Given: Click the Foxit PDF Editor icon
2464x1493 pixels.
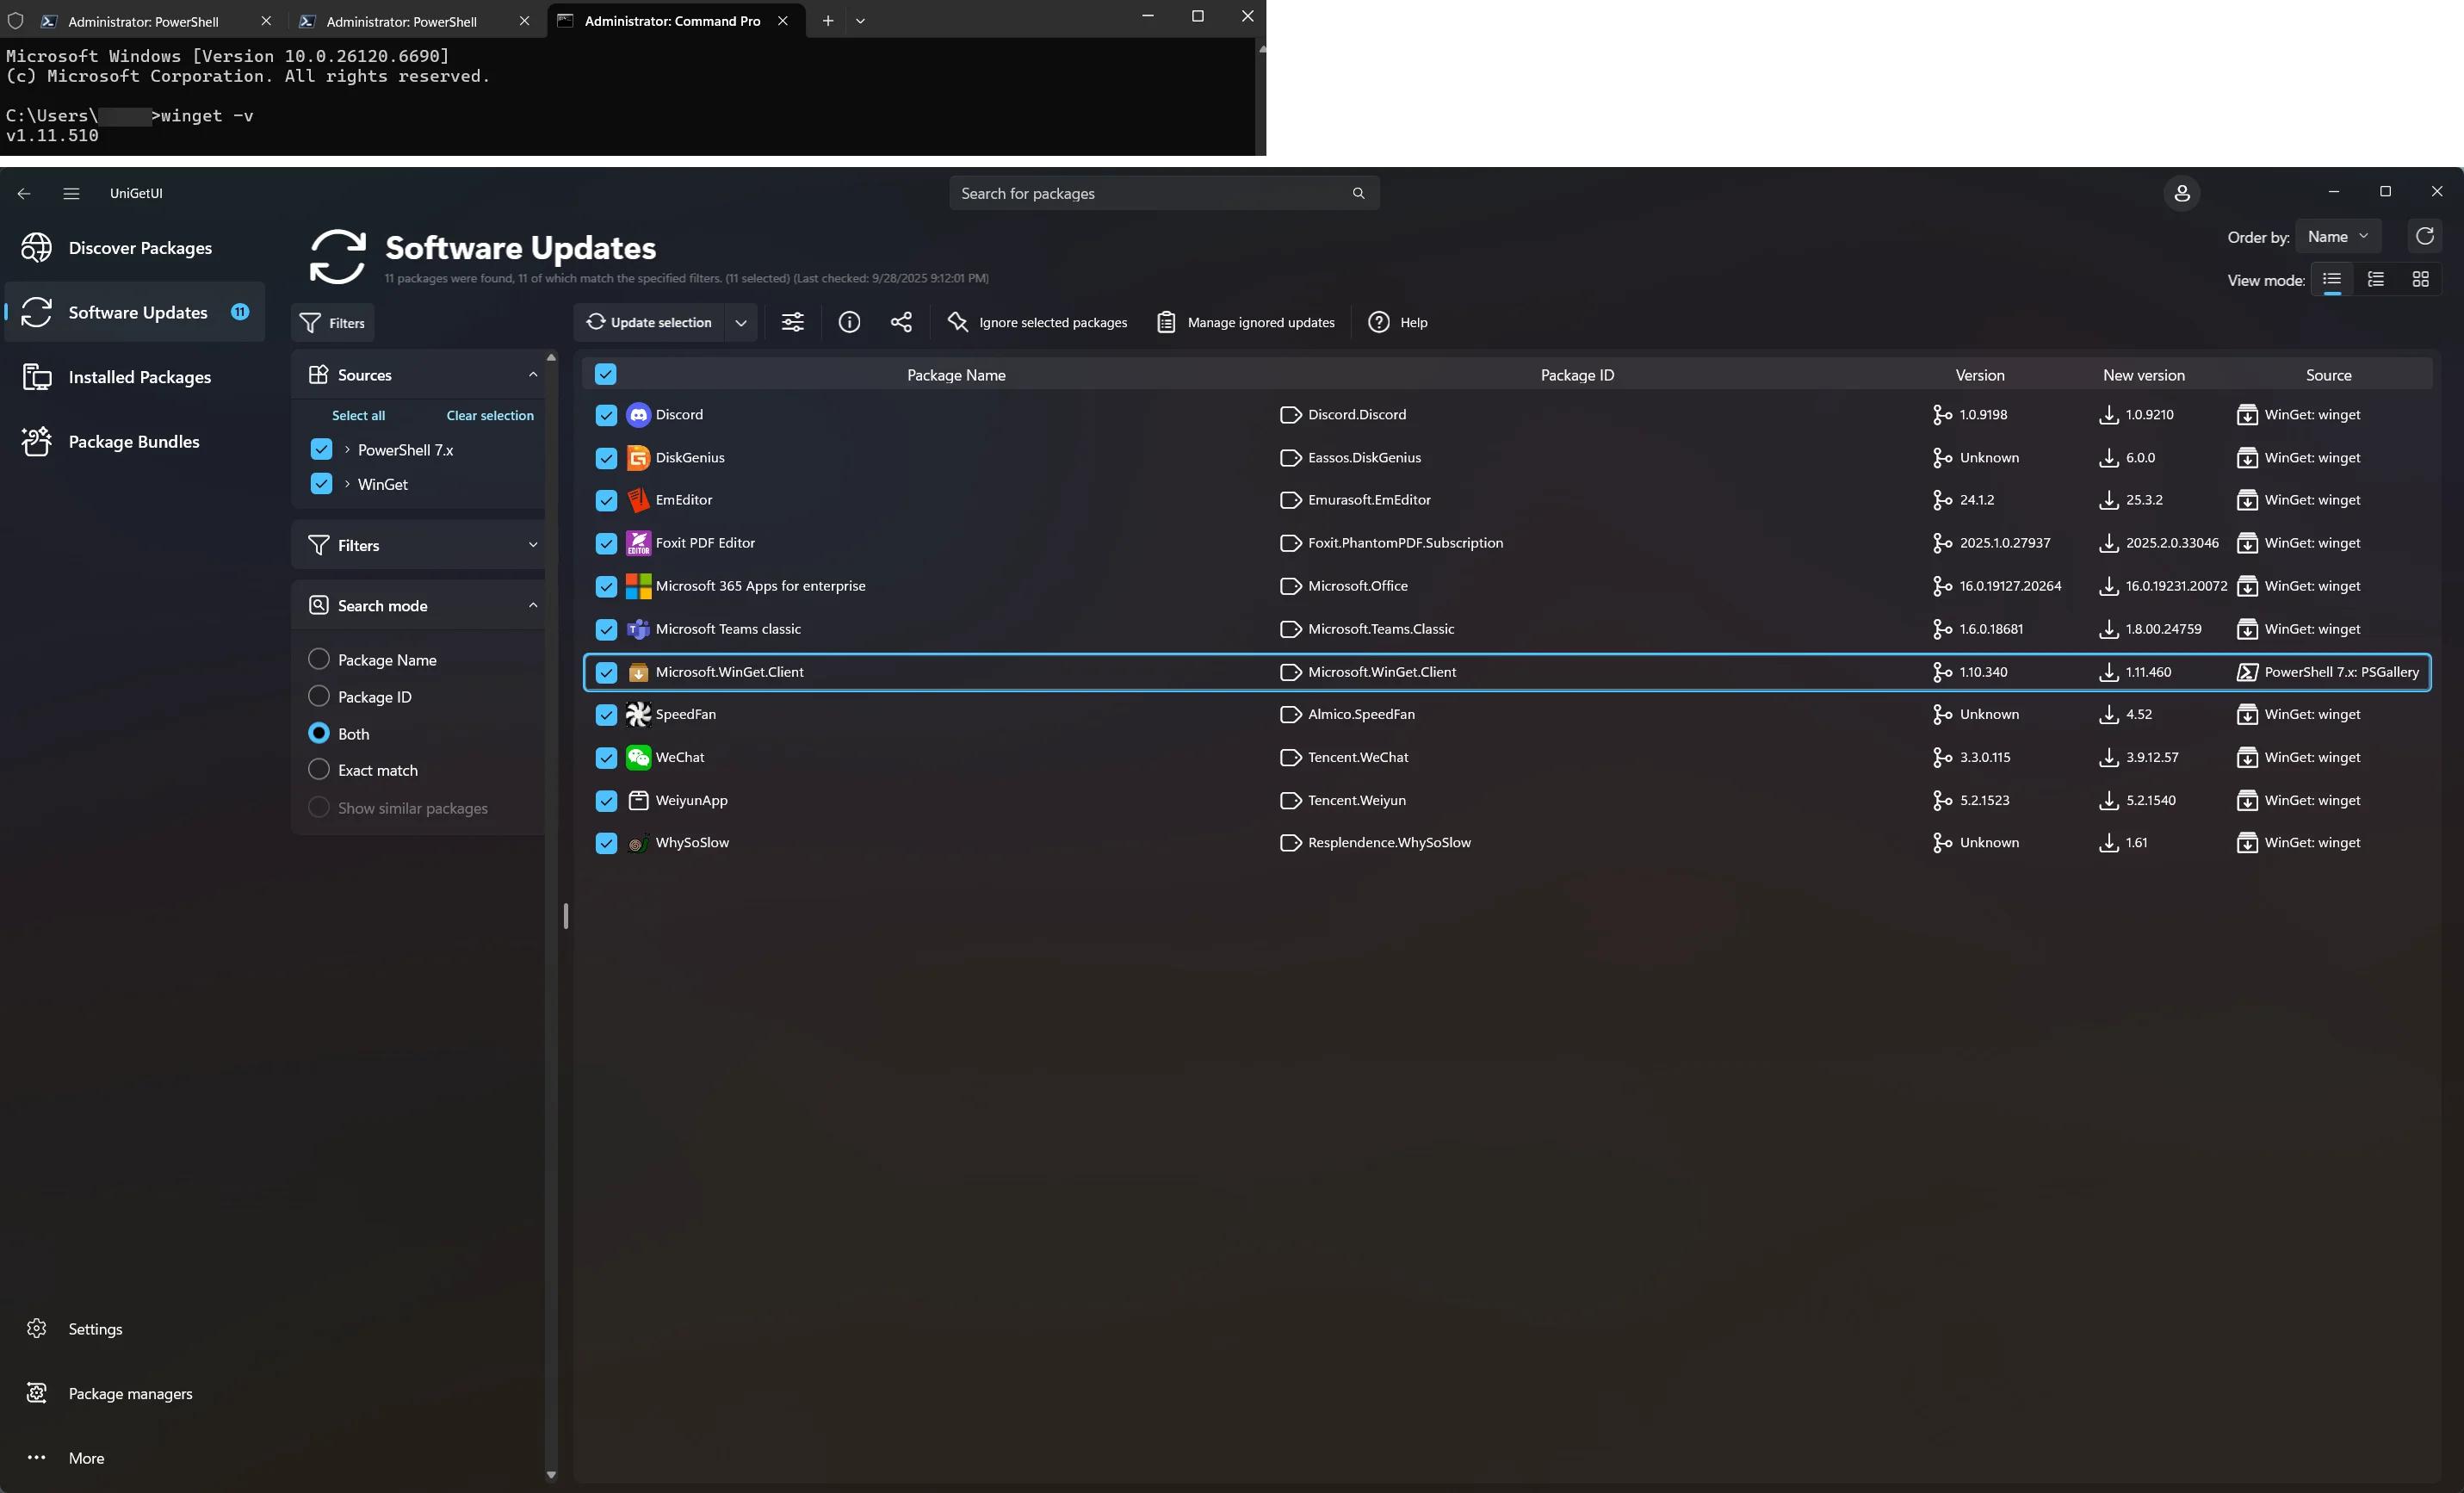Looking at the screenshot, I should [638, 543].
